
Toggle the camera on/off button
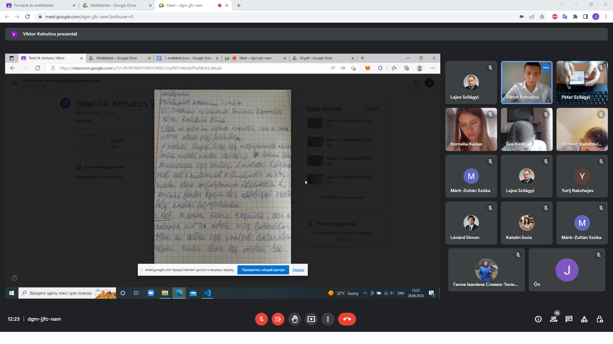(278, 319)
